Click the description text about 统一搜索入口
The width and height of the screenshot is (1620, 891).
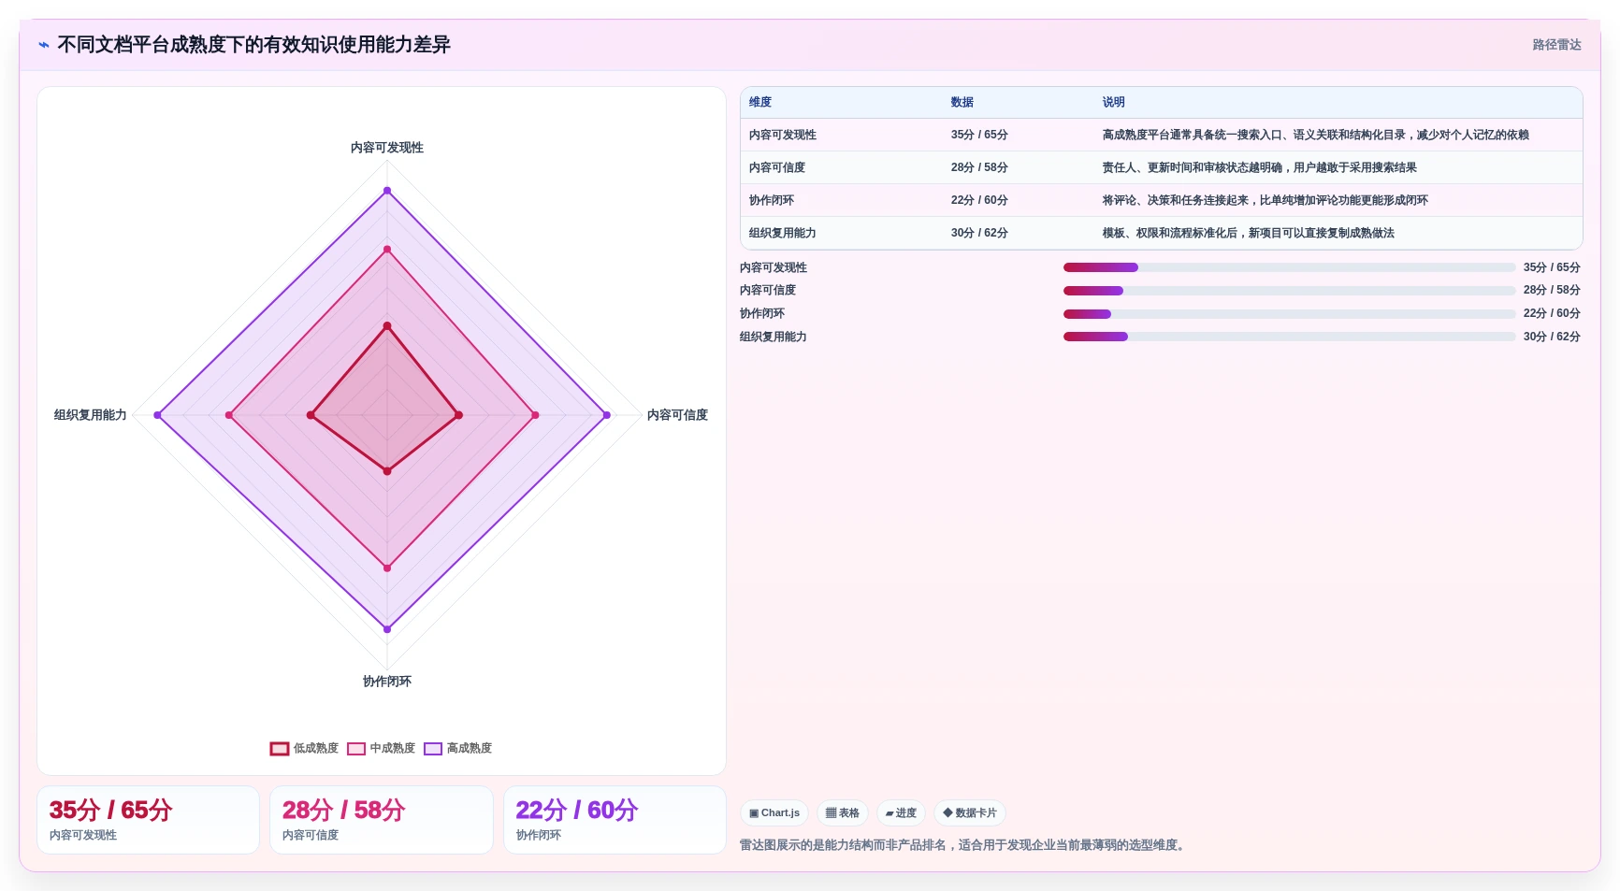1315,136
